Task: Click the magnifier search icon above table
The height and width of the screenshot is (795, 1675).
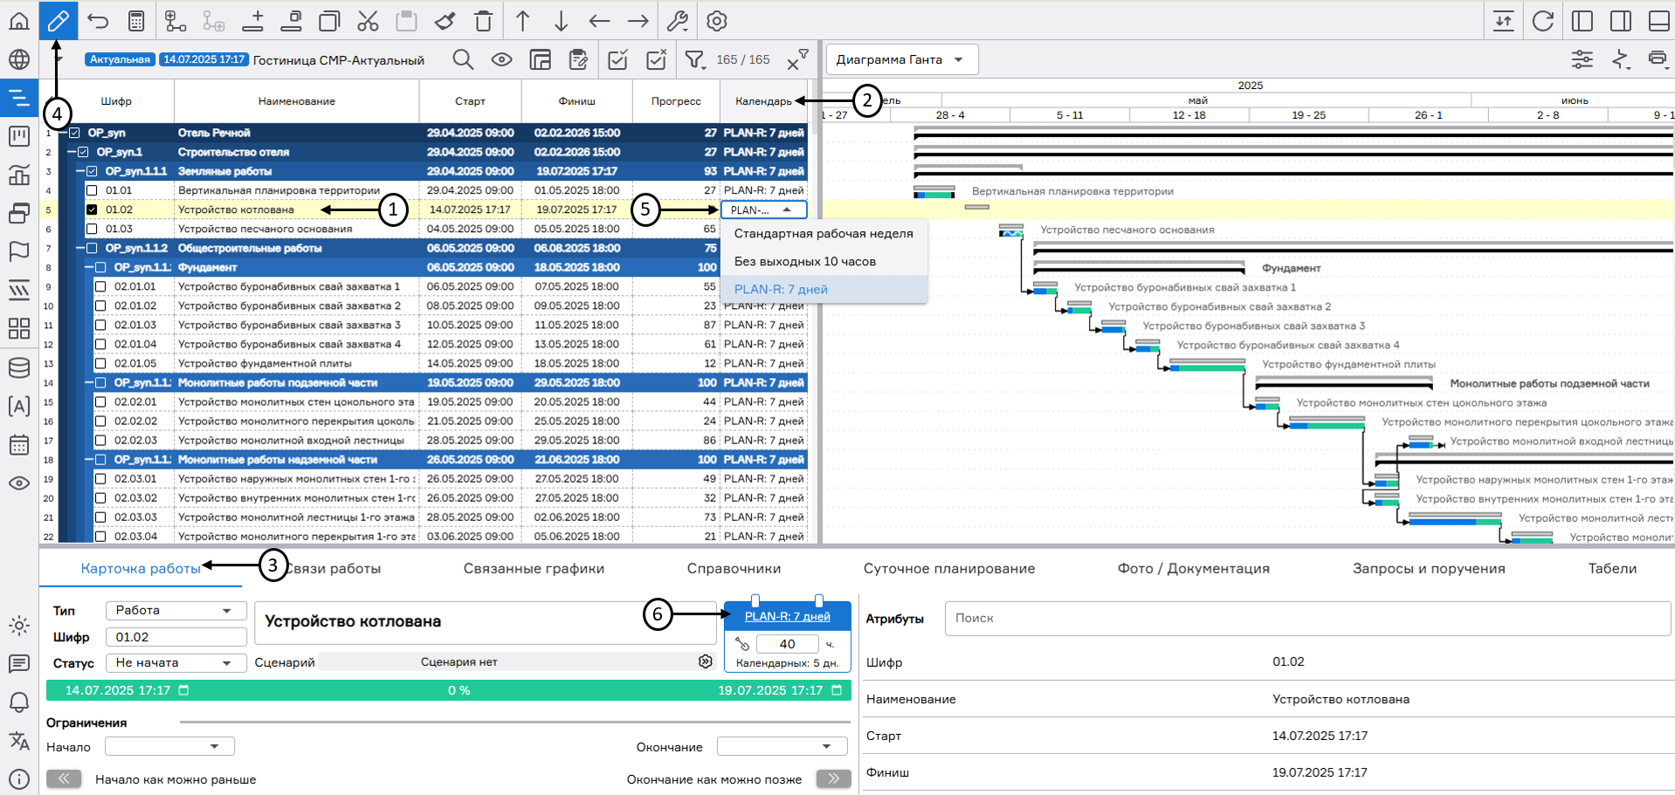Action: click(463, 59)
